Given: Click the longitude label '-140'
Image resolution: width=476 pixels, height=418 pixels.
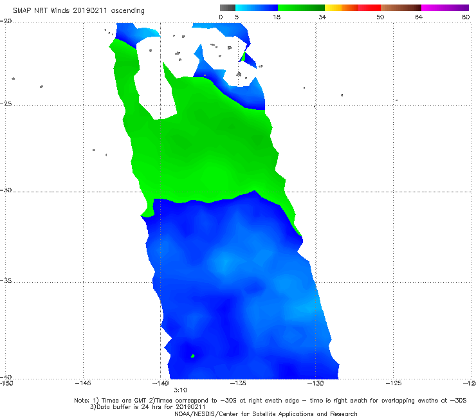Looking at the screenshot, I should tap(161, 383).
